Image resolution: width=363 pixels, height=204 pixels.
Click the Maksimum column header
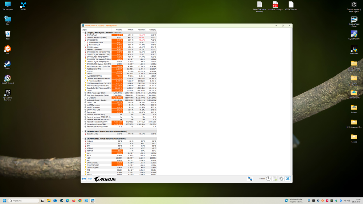(x=141, y=30)
